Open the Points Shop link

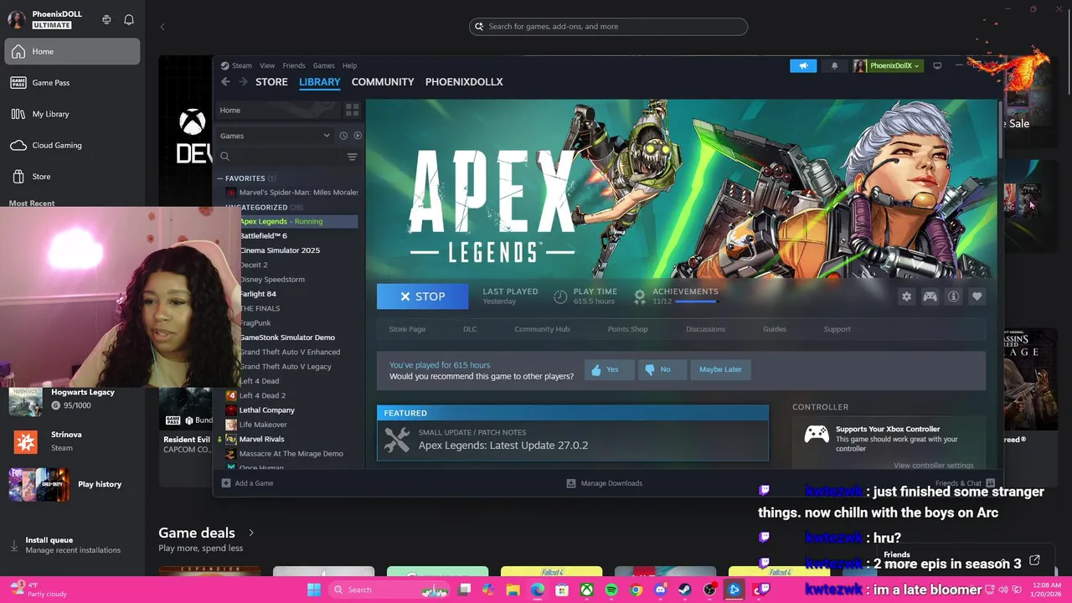[x=627, y=329]
